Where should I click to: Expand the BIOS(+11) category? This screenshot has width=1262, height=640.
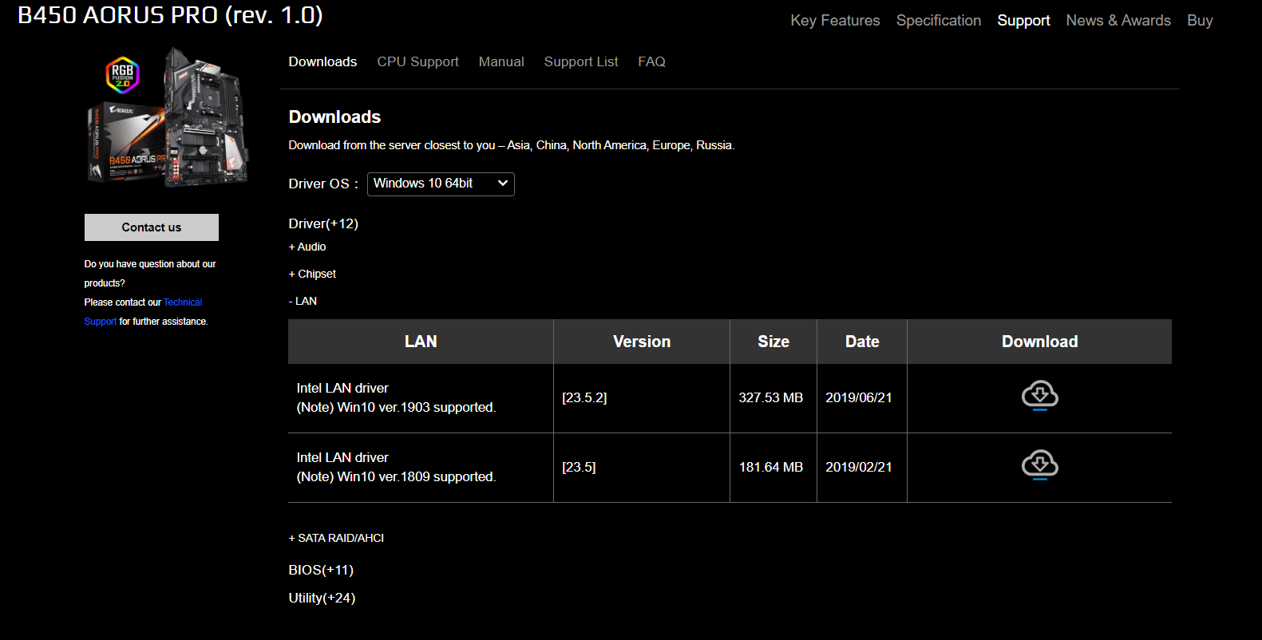click(321, 570)
